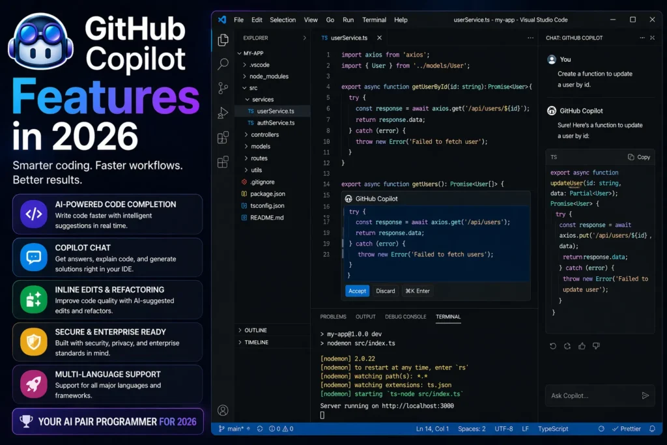Open the View menu

tap(311, 20)
